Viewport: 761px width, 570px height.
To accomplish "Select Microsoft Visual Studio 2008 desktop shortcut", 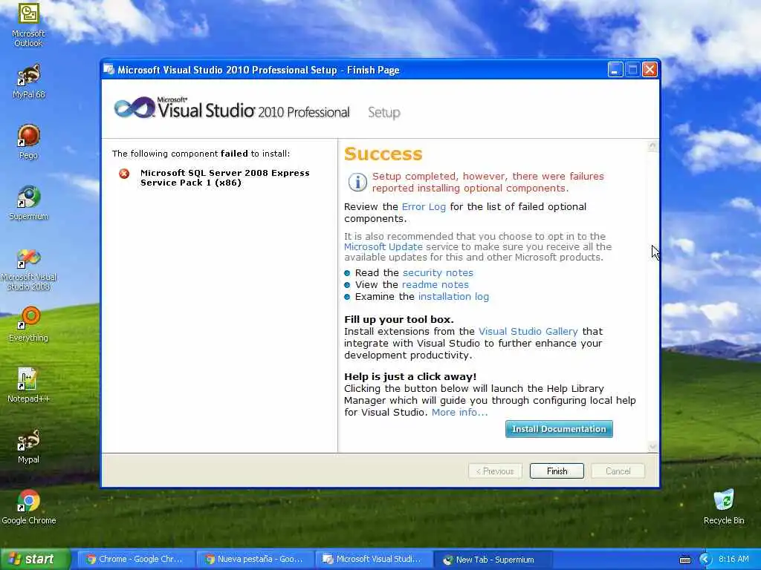I will pyautogui.click(x=29, y=269).
